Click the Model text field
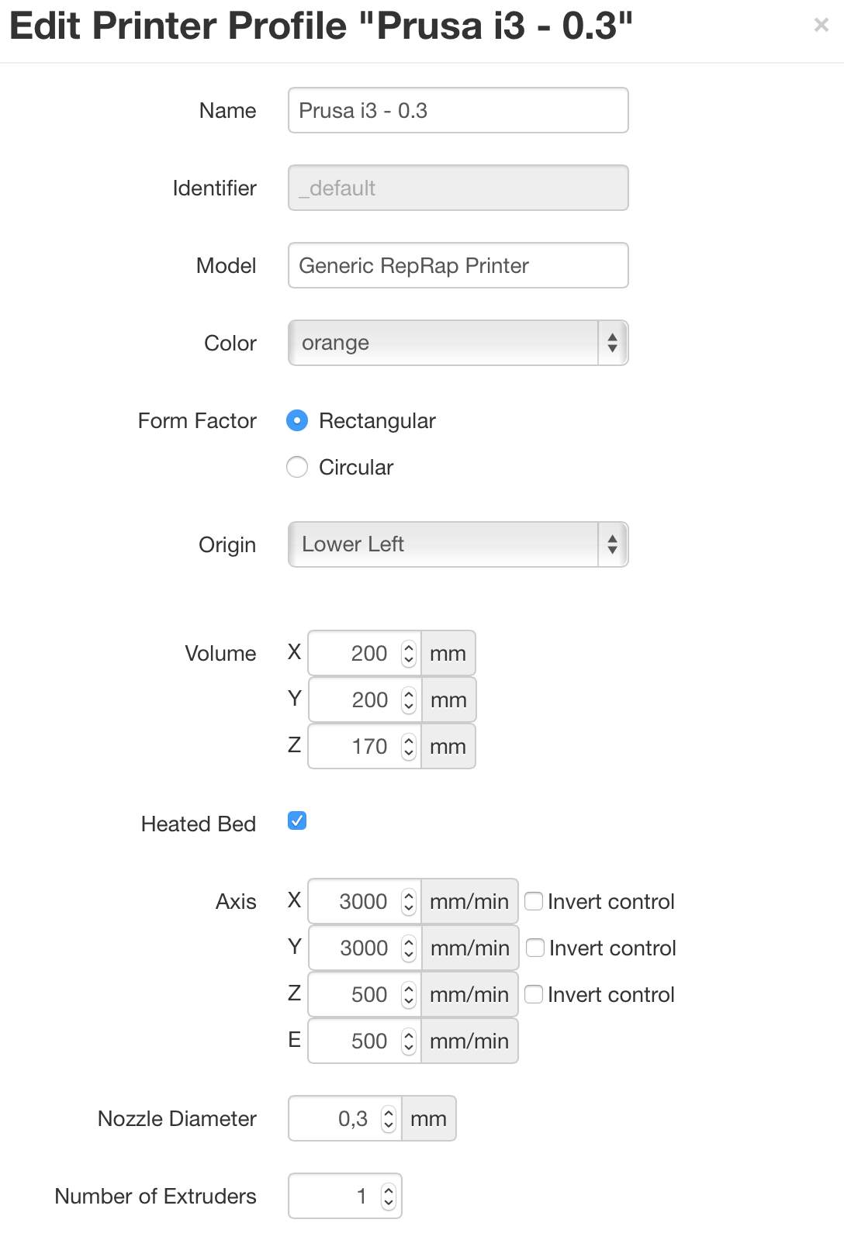This screenshot has height=1247, width=844. (458, 265)
